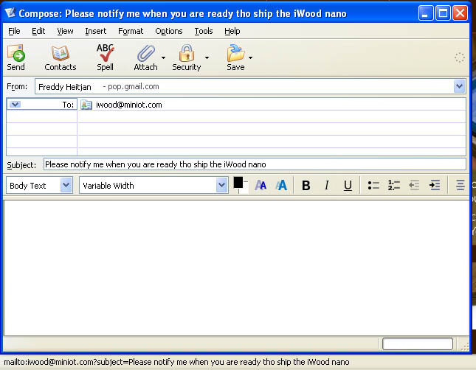
Task: Pick the black text color swatch
Action: [x=238, y=183]
